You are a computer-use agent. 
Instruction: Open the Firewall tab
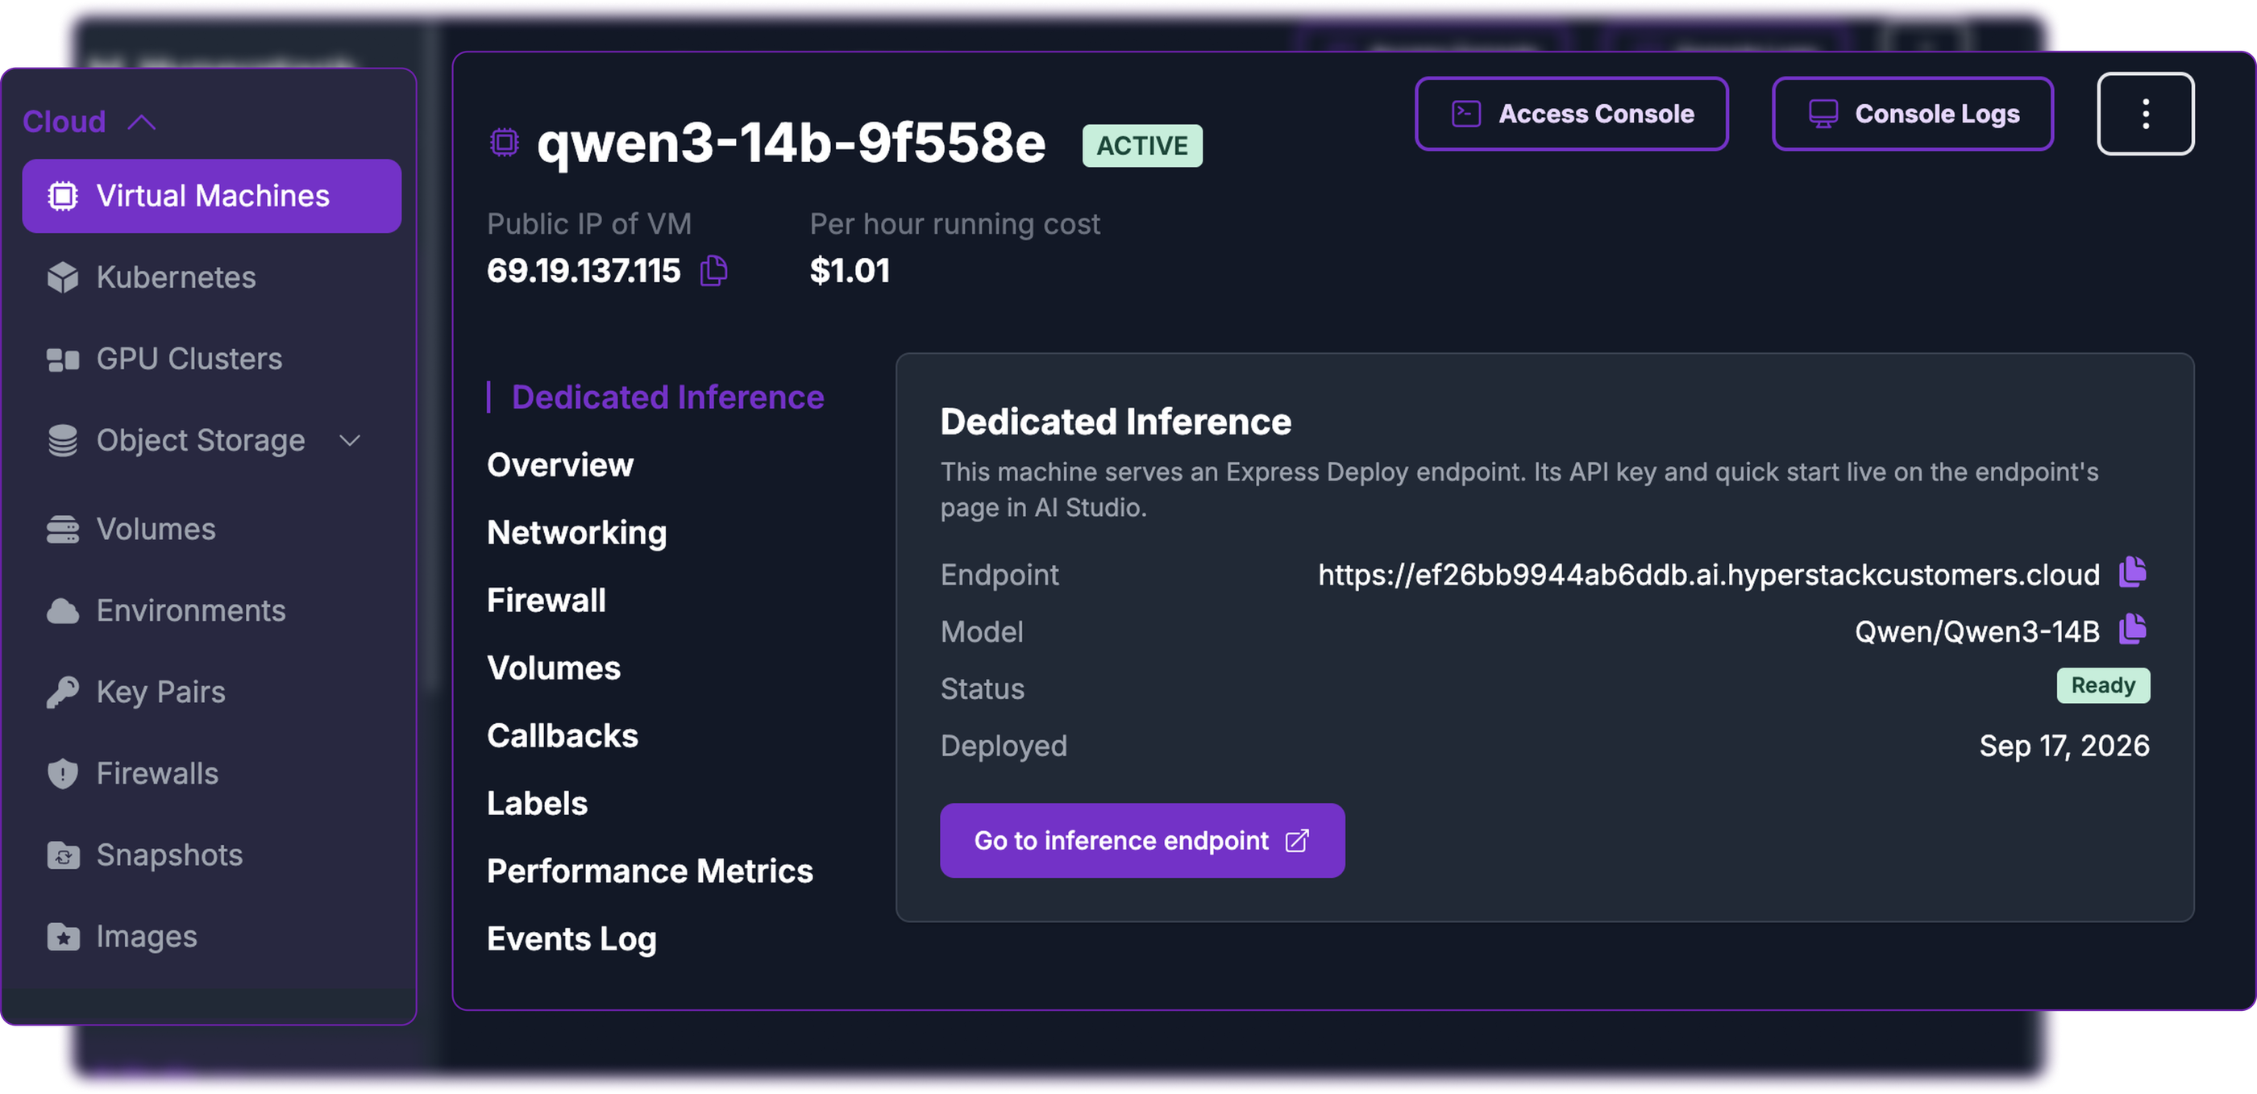click(x=546, y=601)
